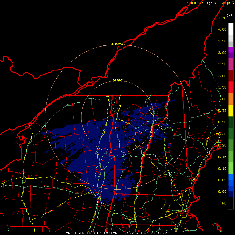Click the '1.50' legend value
The image size is (235, 235).
222,87
